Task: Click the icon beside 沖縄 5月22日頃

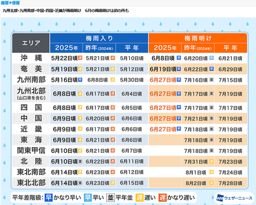Action: pos(80,58)
